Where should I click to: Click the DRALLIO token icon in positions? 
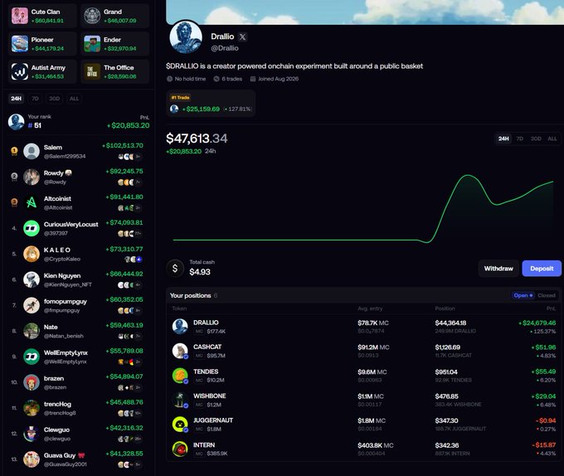coord(180,327)
